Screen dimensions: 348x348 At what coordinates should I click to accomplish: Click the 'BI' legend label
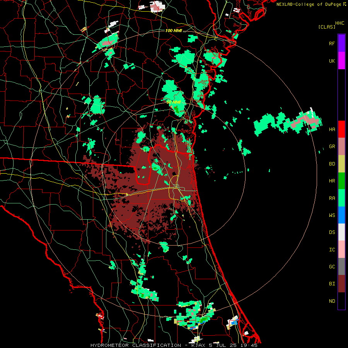pyautogui.click(x=332, y=284)
